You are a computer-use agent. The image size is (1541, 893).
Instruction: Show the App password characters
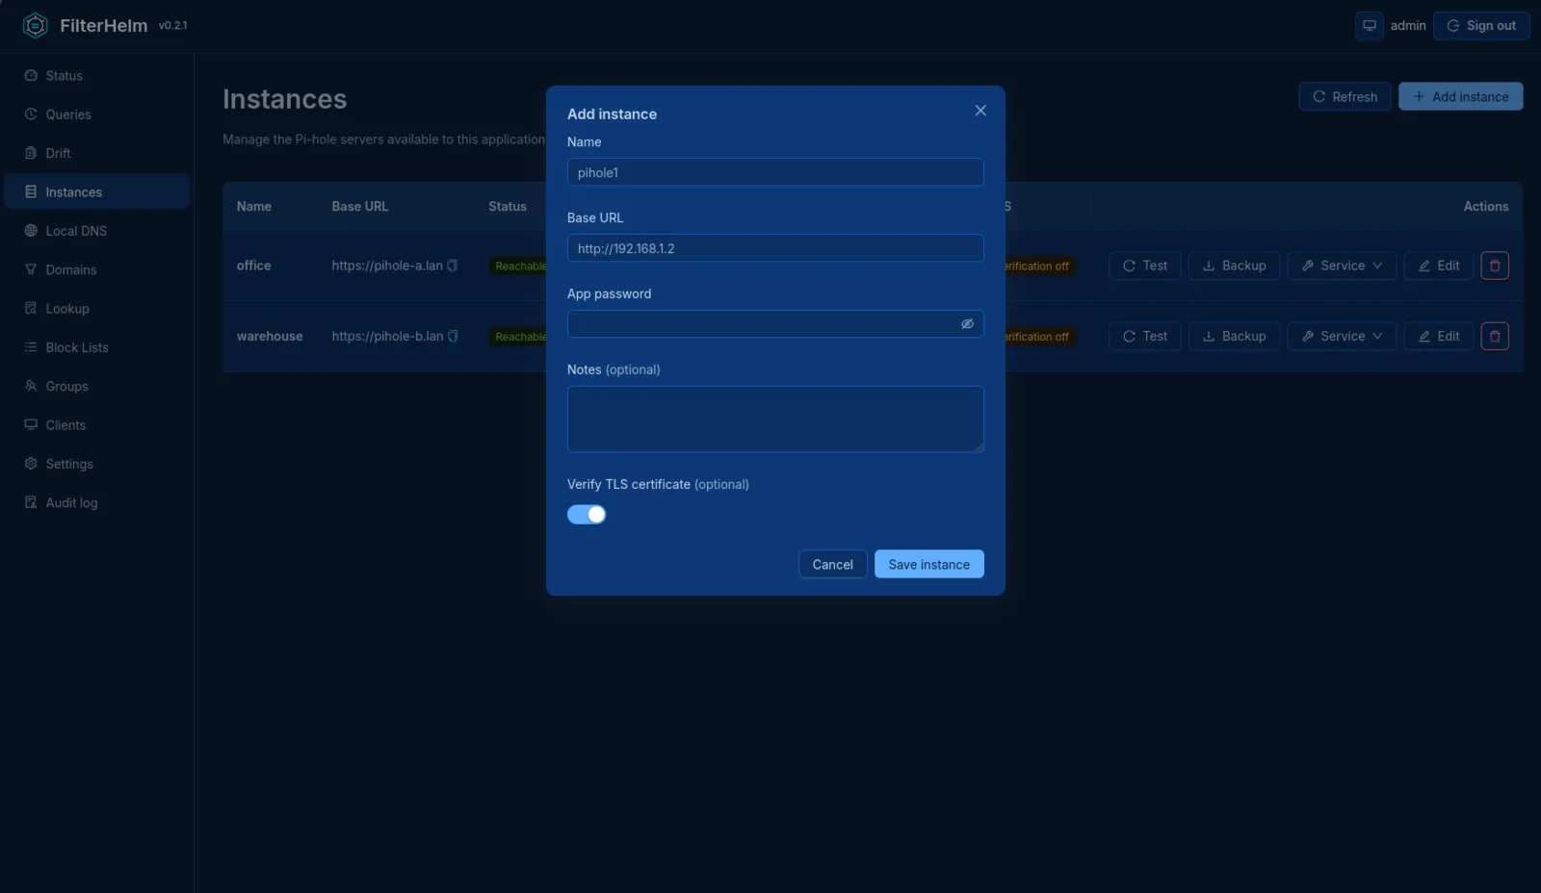pos(967,324)
